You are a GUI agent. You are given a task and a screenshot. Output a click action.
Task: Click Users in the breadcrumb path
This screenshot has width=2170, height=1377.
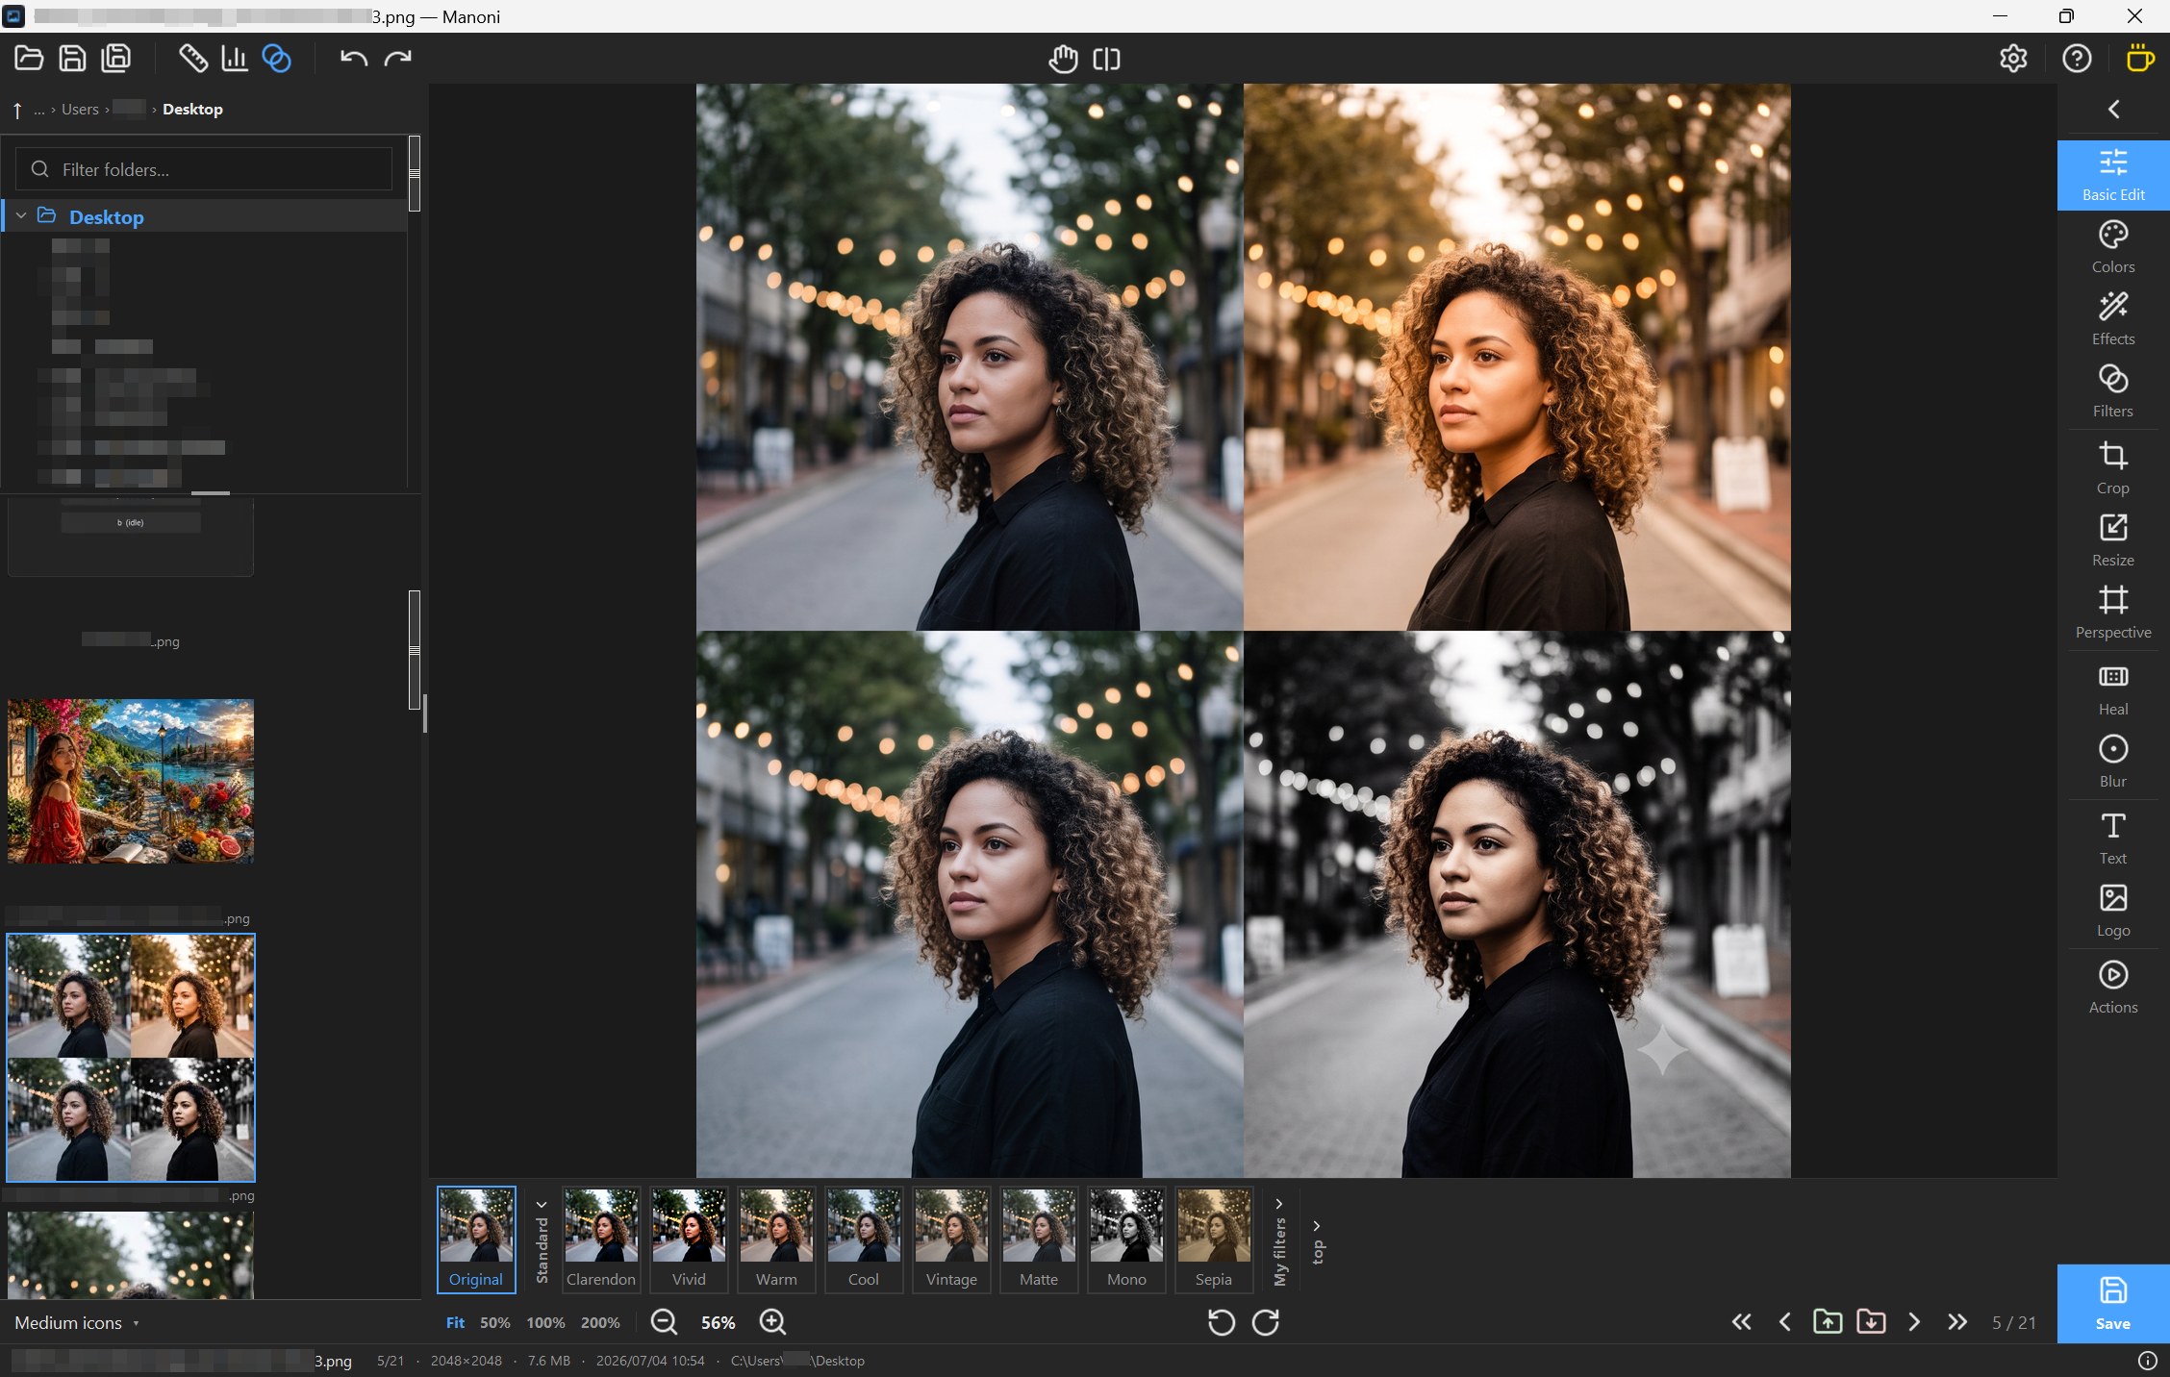coord(80,110)
